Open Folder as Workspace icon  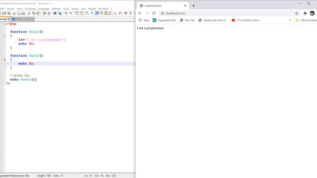[x=115, y=13]
